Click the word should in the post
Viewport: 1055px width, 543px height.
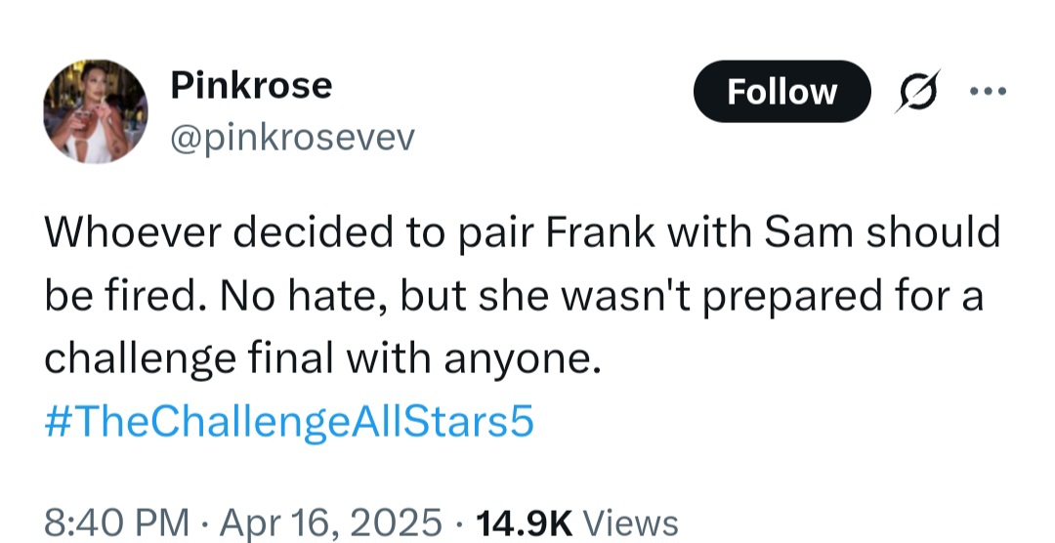pos(933,232)
